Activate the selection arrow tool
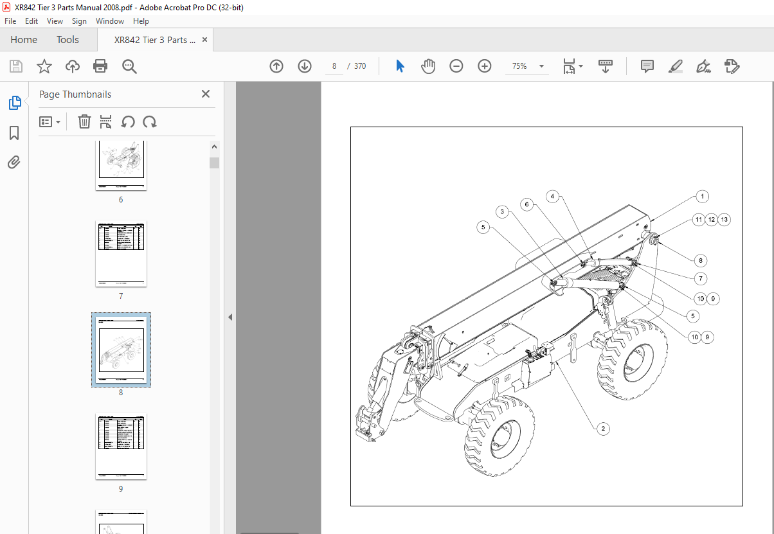The image size is (774, 534). coord(400,66)
